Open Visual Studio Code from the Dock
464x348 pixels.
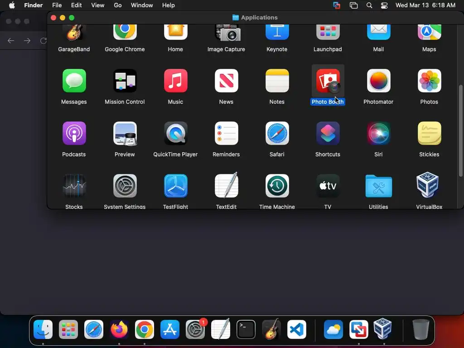(x=297, y=329)
